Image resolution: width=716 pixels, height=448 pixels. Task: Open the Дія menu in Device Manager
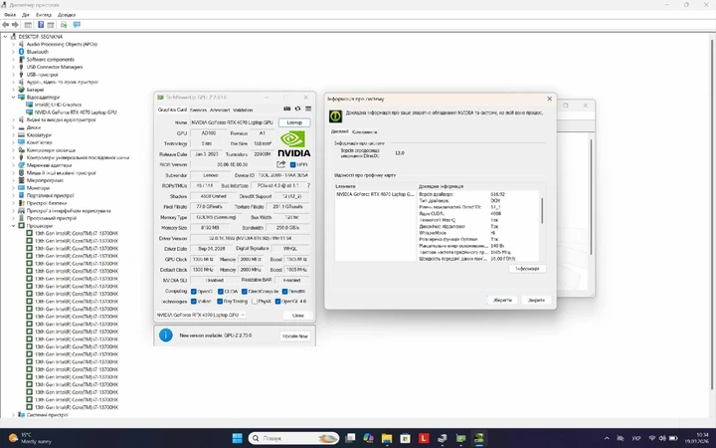26,15
